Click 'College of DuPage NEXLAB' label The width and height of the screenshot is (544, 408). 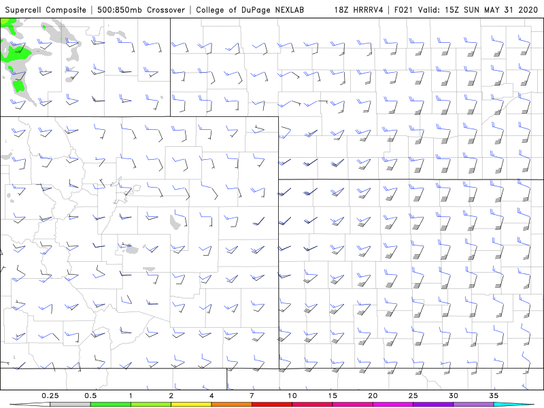[x=250, y=10]
